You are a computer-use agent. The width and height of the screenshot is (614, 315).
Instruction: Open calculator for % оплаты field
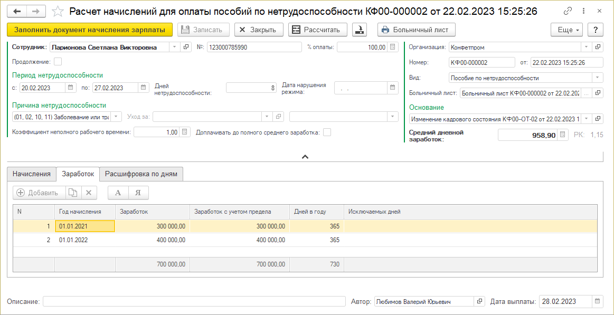tap(392, 47)
